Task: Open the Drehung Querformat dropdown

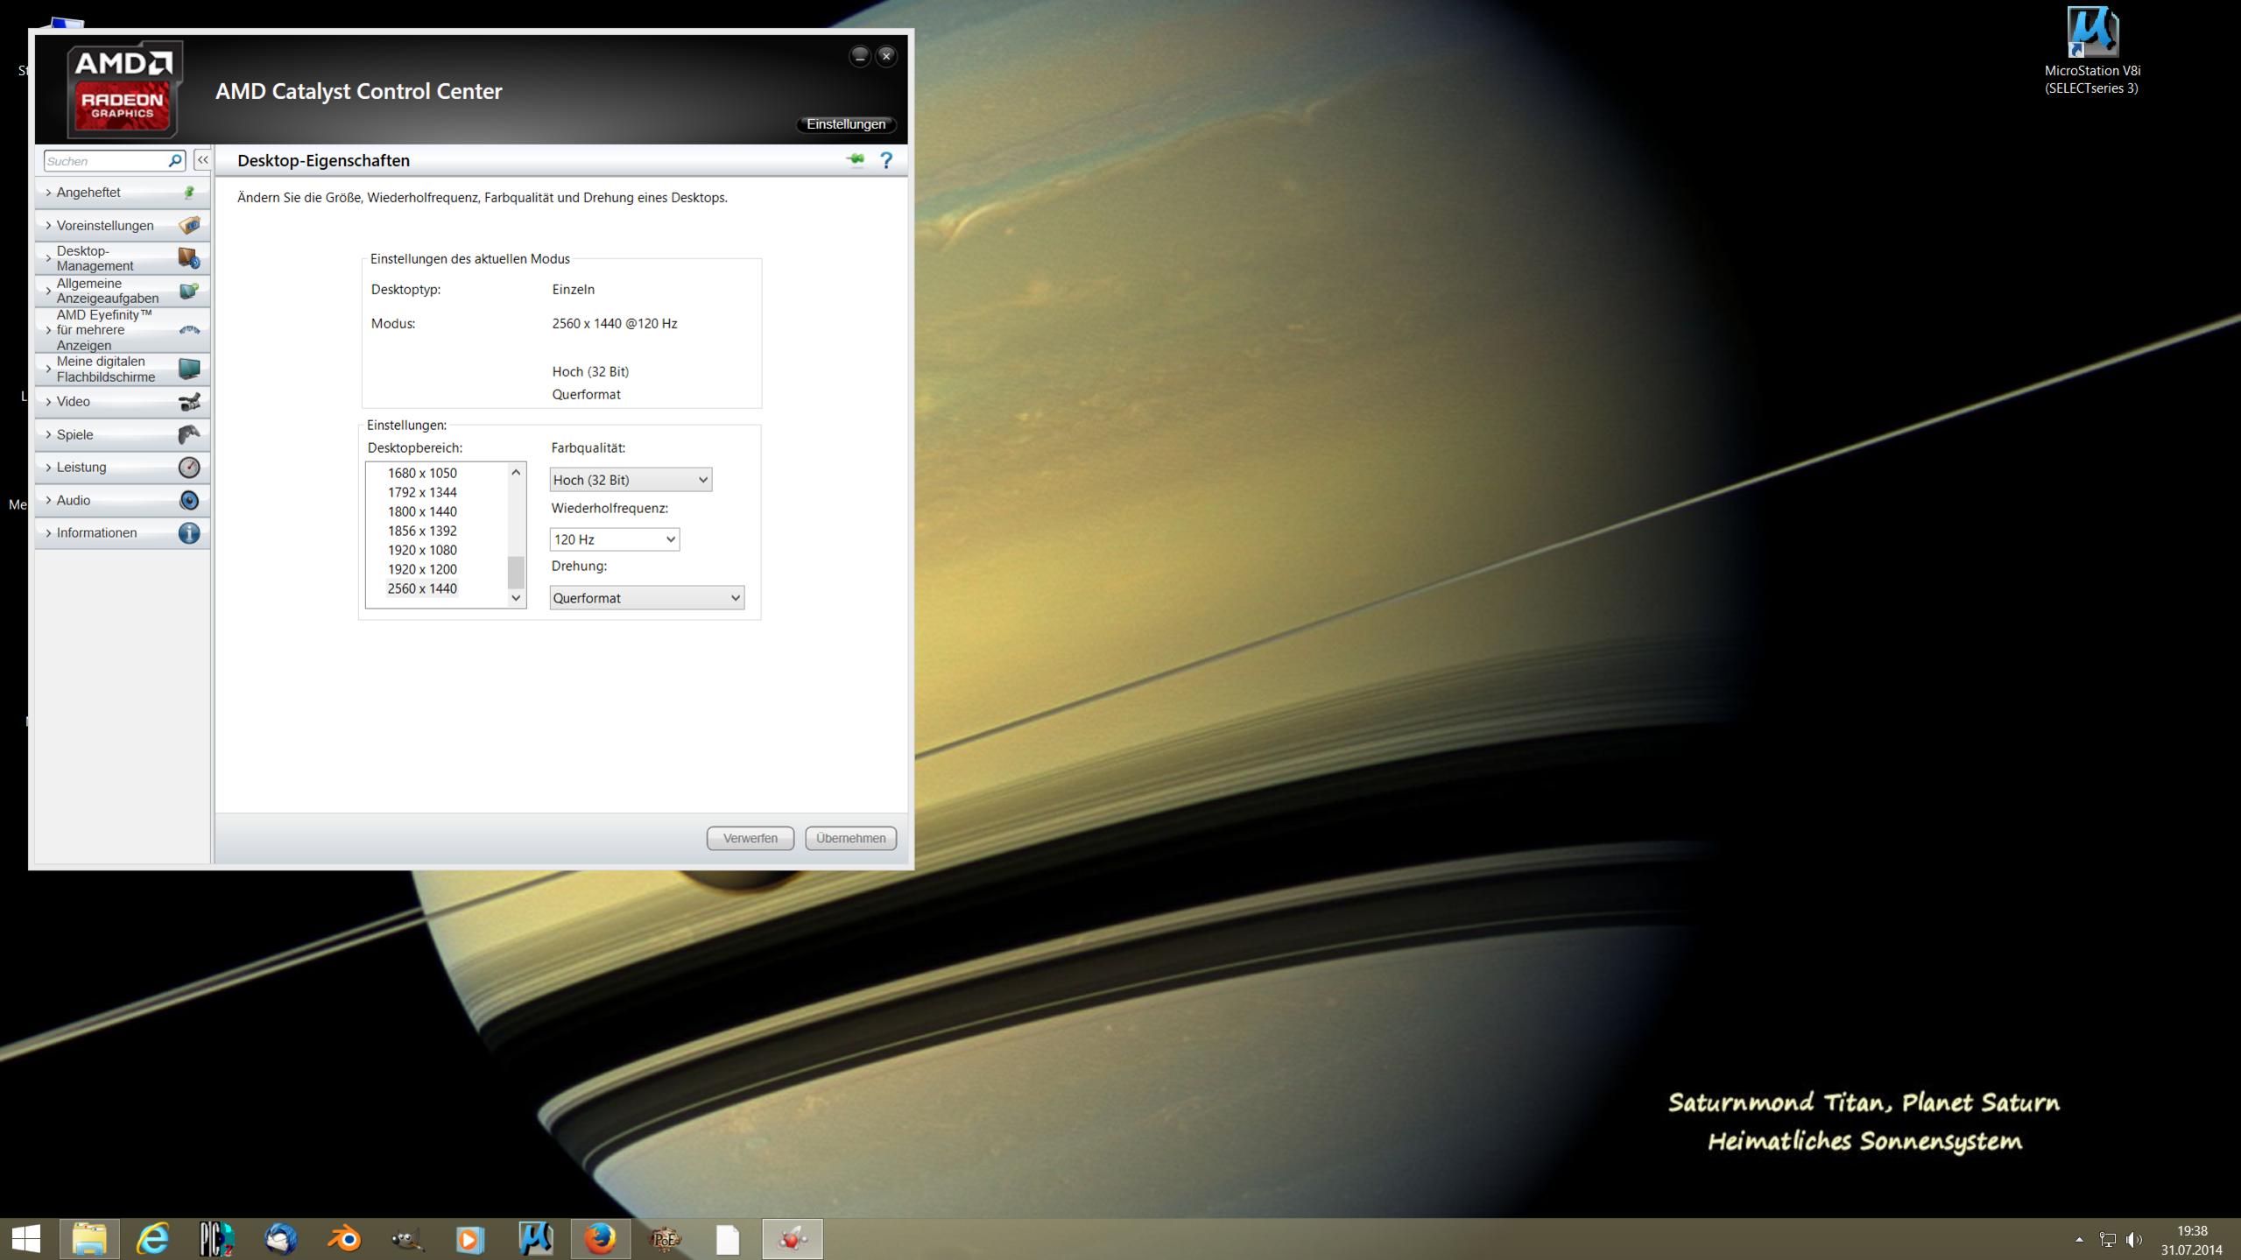Action: 646,598
